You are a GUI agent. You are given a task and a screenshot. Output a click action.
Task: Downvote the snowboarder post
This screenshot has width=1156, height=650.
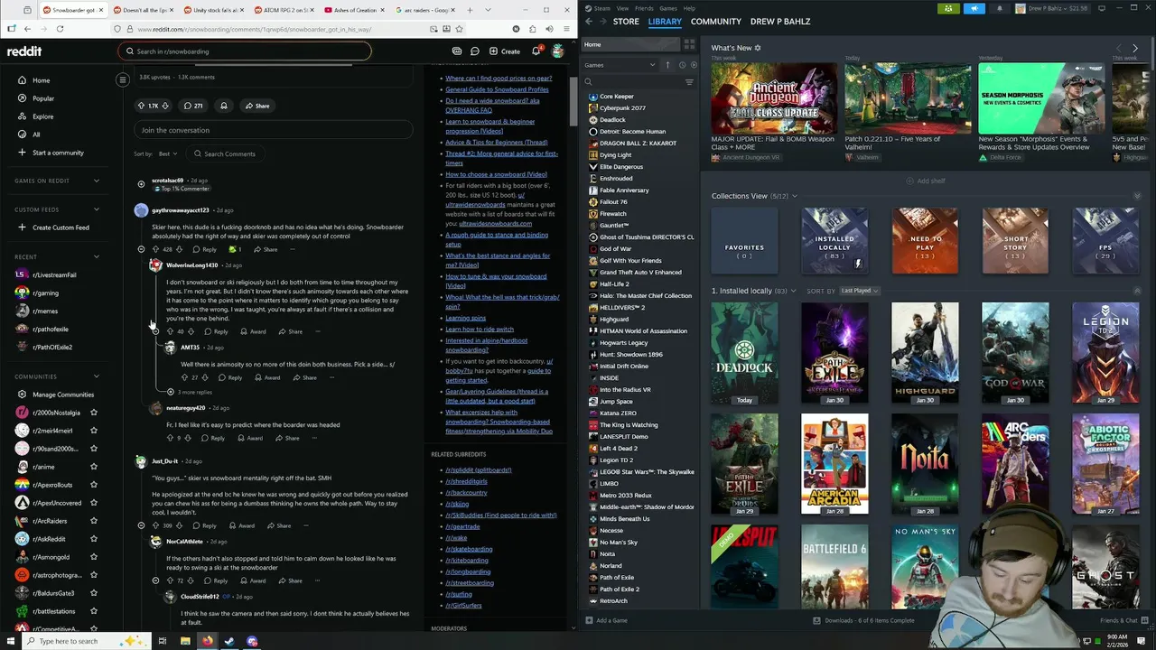[164, 106]
